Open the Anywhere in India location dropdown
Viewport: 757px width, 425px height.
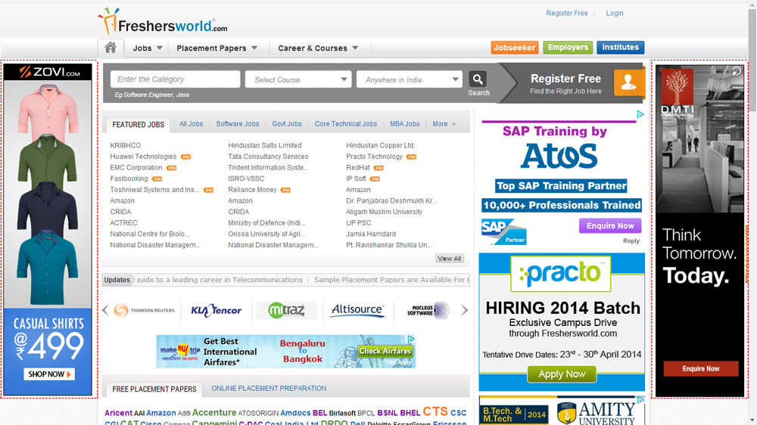click(409, 79)
